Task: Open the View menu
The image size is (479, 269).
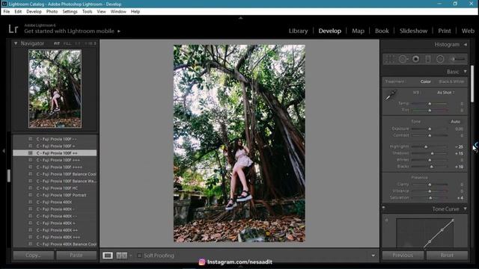Action: click(101, 11)
